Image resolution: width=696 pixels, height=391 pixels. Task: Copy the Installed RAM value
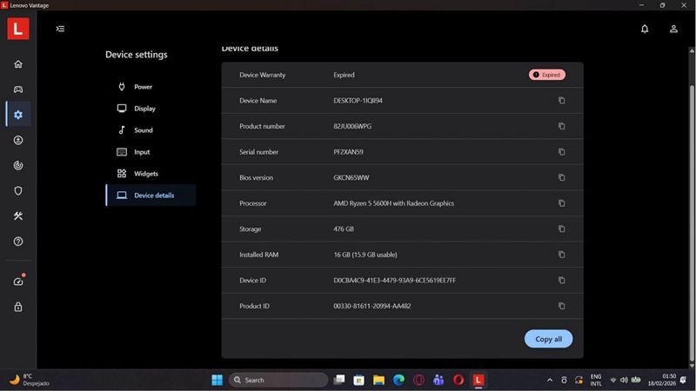tap(561, 255)
